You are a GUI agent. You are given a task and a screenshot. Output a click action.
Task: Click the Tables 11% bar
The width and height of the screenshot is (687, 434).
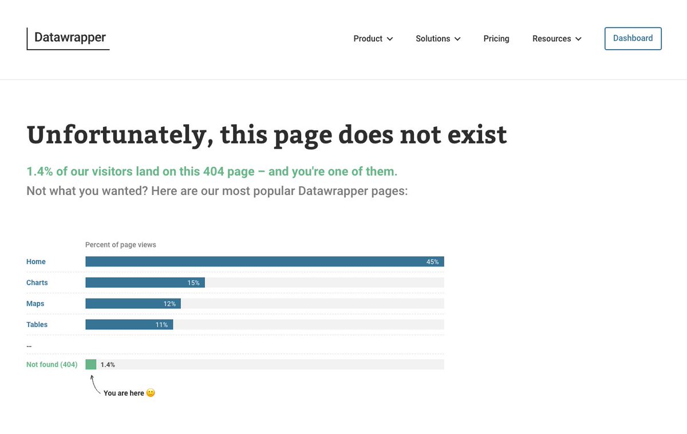pos(129,325)
